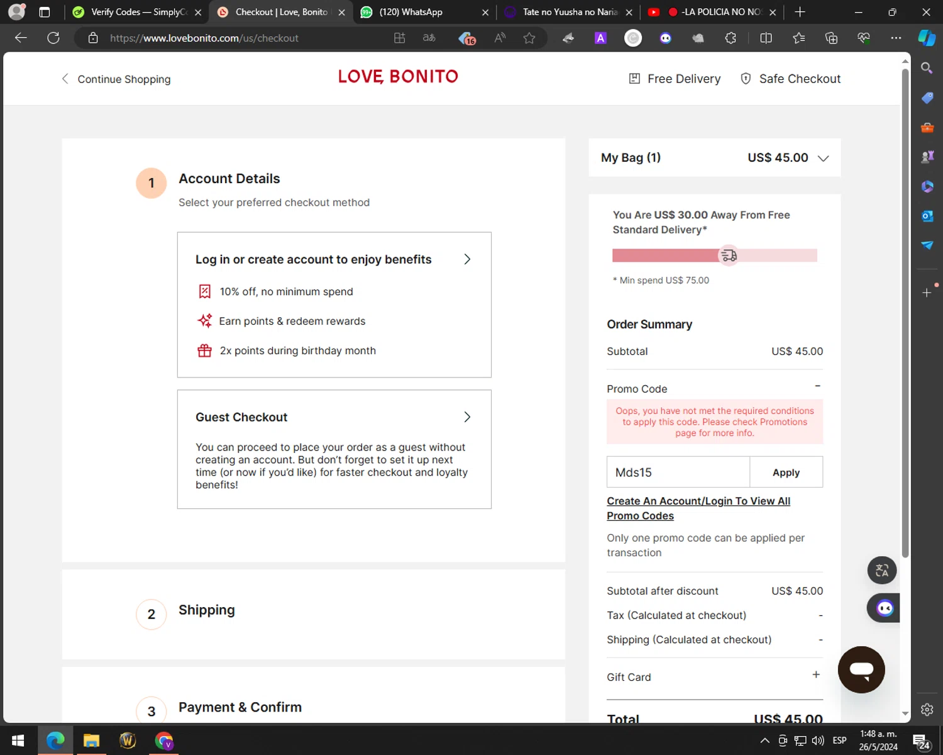This screenshot has width=943, height=755.
Task: Click Free Delivery info
Action: 675,79
